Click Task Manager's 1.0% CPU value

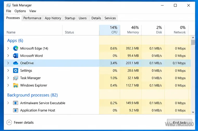[x=114, y=78]
